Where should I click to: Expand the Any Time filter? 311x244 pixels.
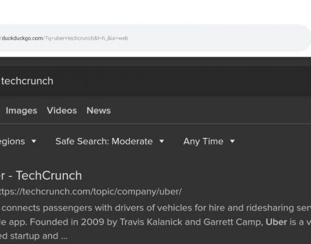click(209, 142)
